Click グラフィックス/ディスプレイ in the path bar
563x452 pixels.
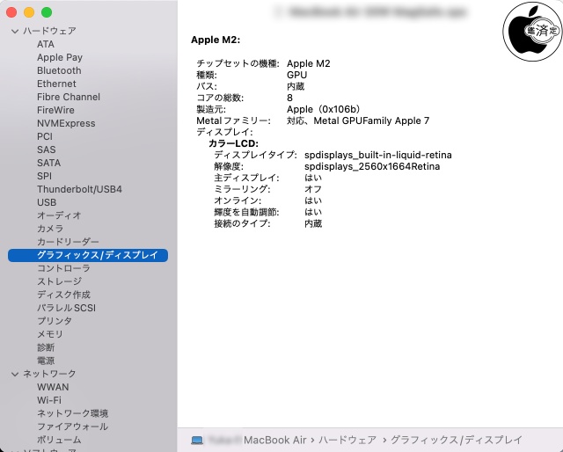pos(456,440)
